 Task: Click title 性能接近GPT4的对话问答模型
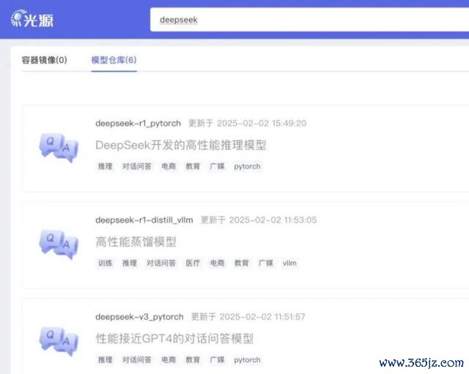(x=174, y=338)
